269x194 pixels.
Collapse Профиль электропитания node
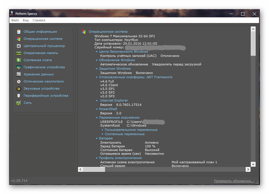(96, 158)
